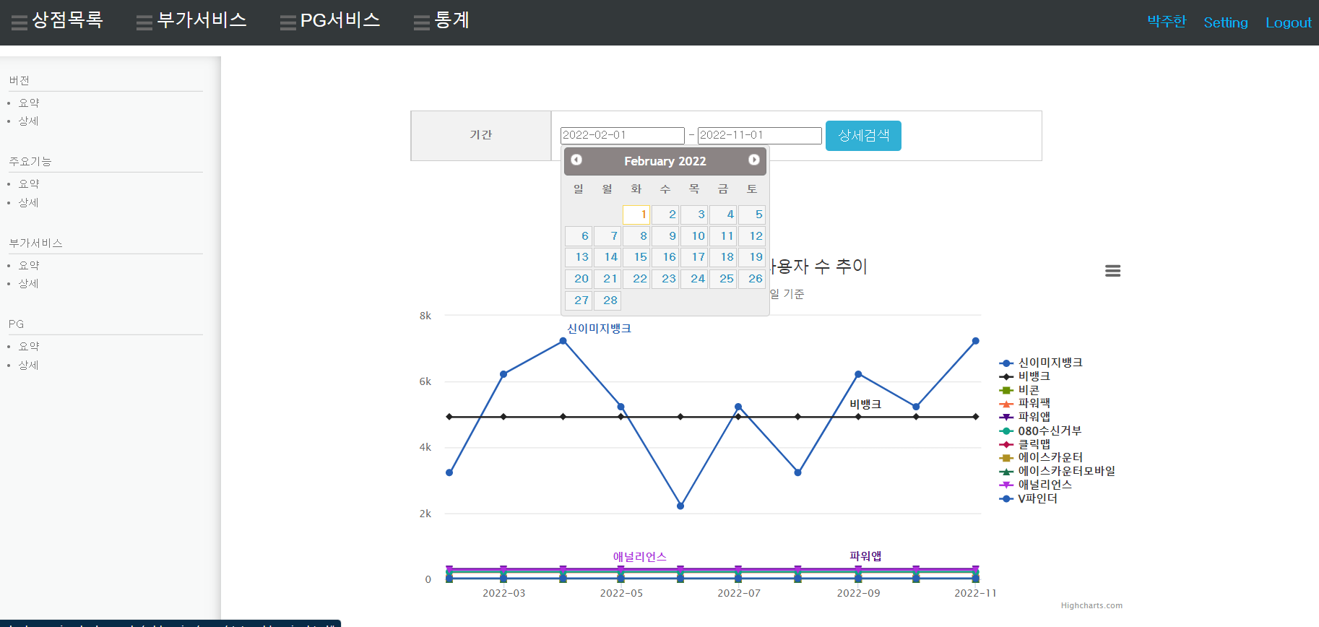The image size is (1319, 627).
Task: Open the chart context menu hamburger icon
Action: point(1112,271)
